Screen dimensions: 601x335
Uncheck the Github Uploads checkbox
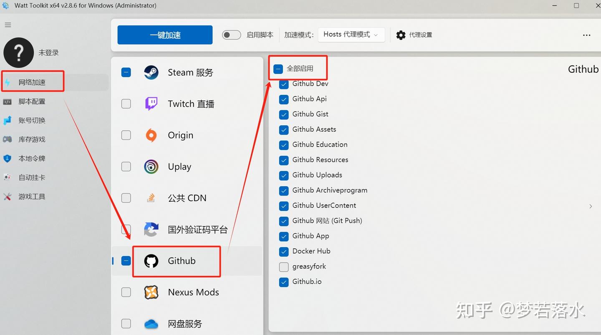pyautogui.click(x=284, y=175)
